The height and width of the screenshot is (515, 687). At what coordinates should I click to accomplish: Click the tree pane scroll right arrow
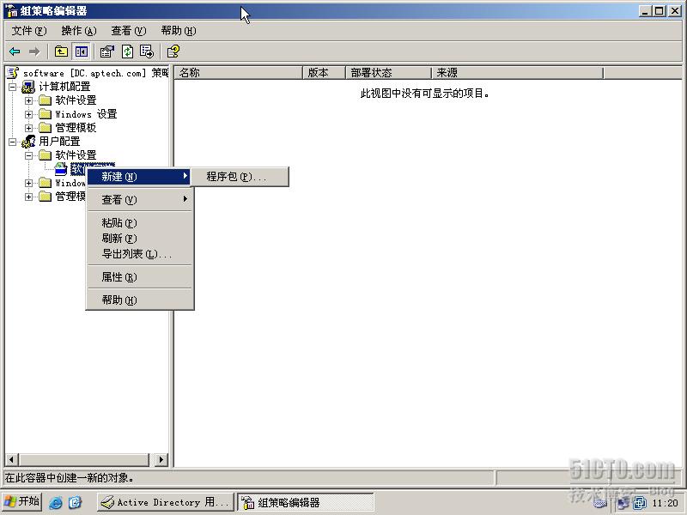(161, 459)
